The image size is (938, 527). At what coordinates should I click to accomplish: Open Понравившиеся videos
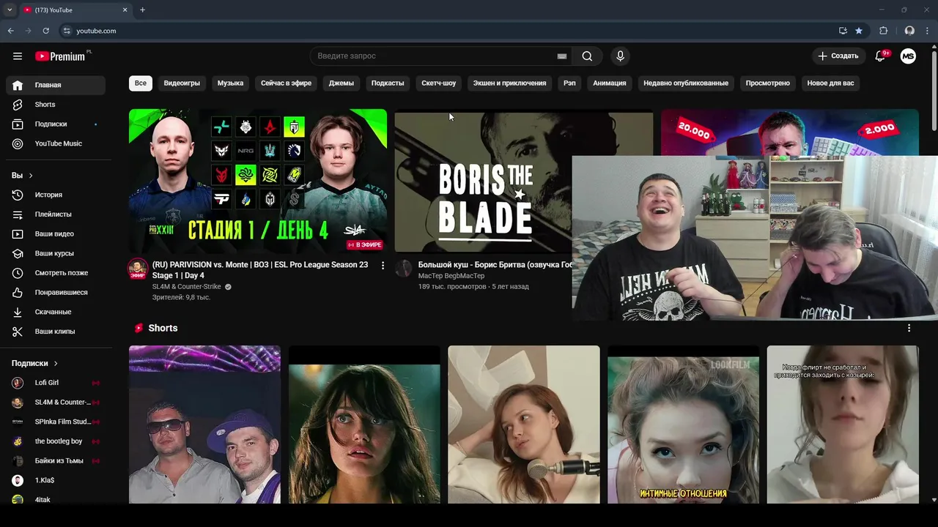point(56,293)
